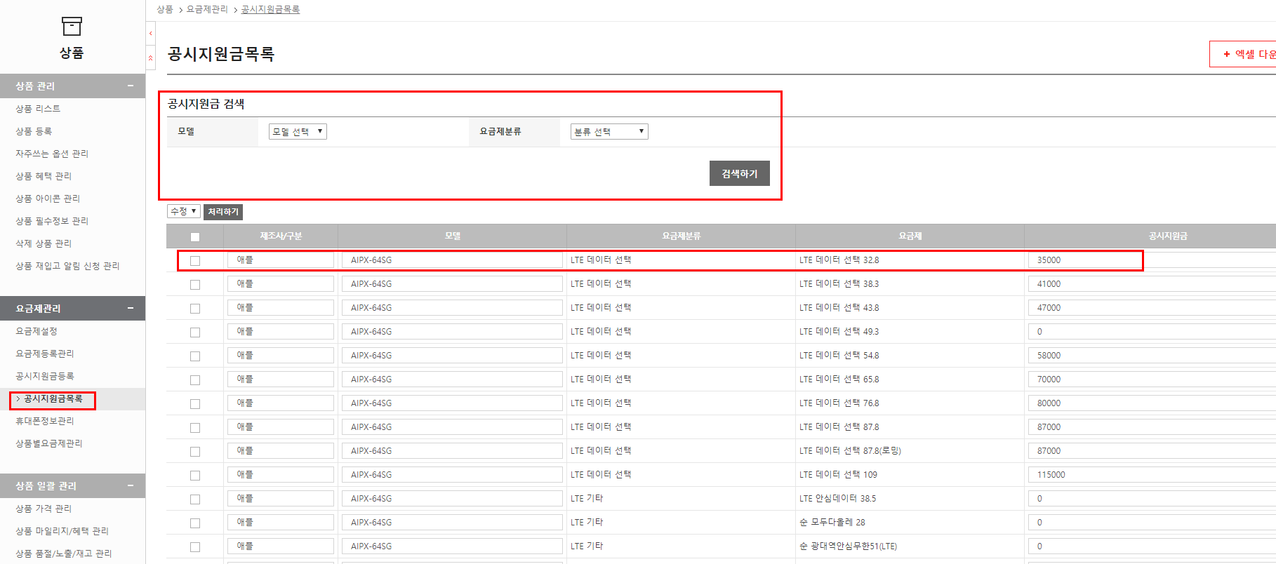The height and width of the screenshot is (564, 1276).
Task: Check the LTE 데이터 선택 32.8 row checkbox
Action: [x=195, y=261]
